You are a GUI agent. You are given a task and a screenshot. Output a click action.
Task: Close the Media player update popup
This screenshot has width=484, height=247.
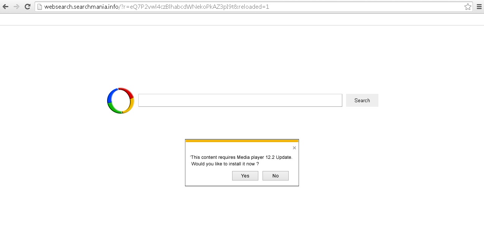coord(294,148)
